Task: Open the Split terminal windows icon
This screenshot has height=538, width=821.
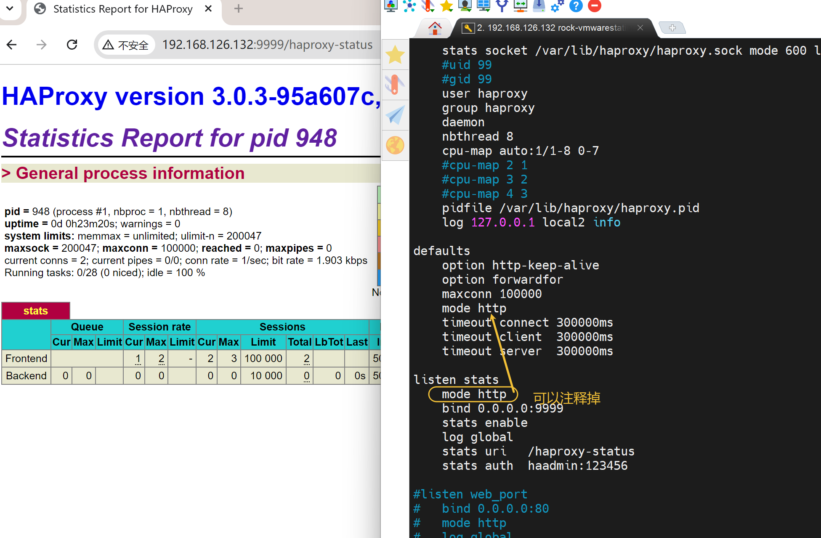Action: (x=484, y=5)
